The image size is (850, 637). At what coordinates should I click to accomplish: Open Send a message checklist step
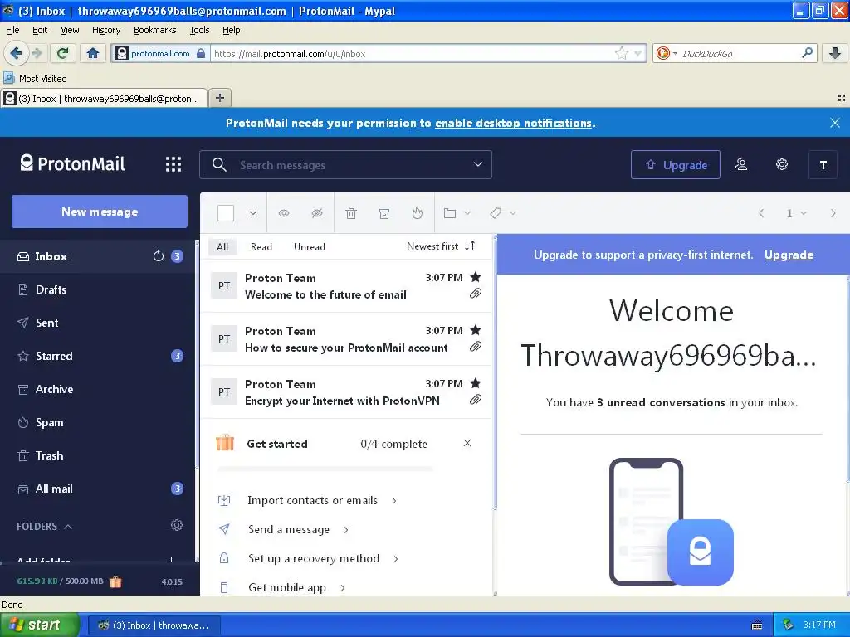(x=284, y=529)
